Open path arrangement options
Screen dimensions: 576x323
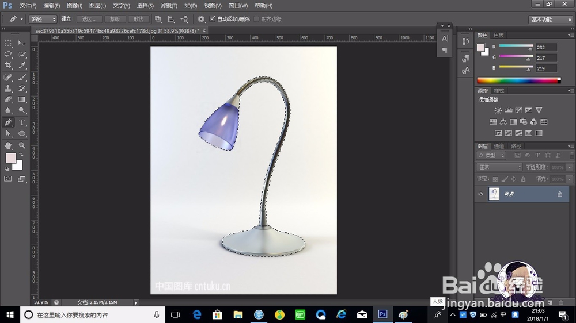(184, 19)
